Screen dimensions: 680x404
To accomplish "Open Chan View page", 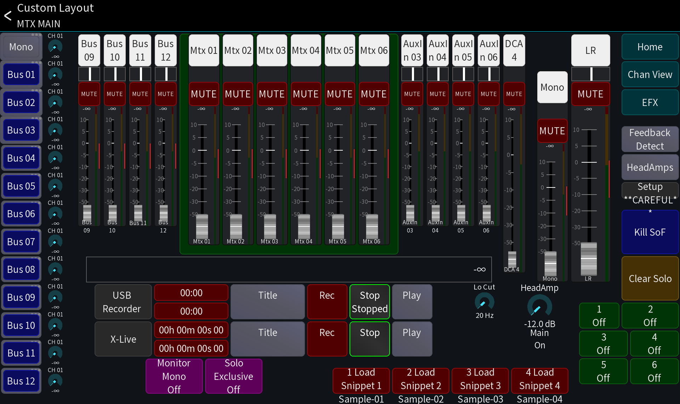I will 650,74.
